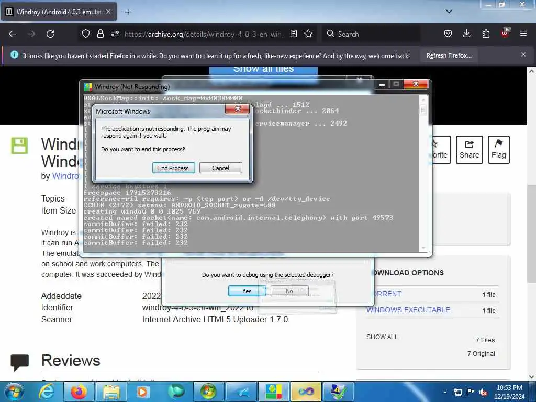Launch Internet Explorer from taskbar
The image size is (536, 402).
click(x=47, y=392)
